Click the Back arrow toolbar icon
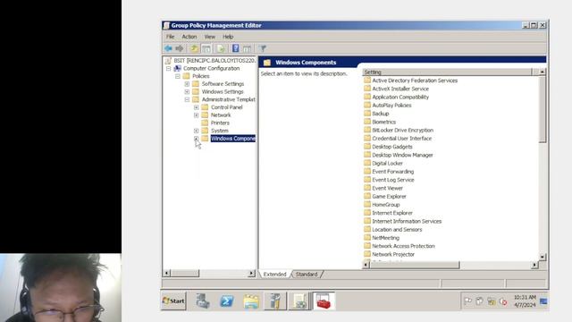This screenshot has width=572, height=322. pos(168,48)
